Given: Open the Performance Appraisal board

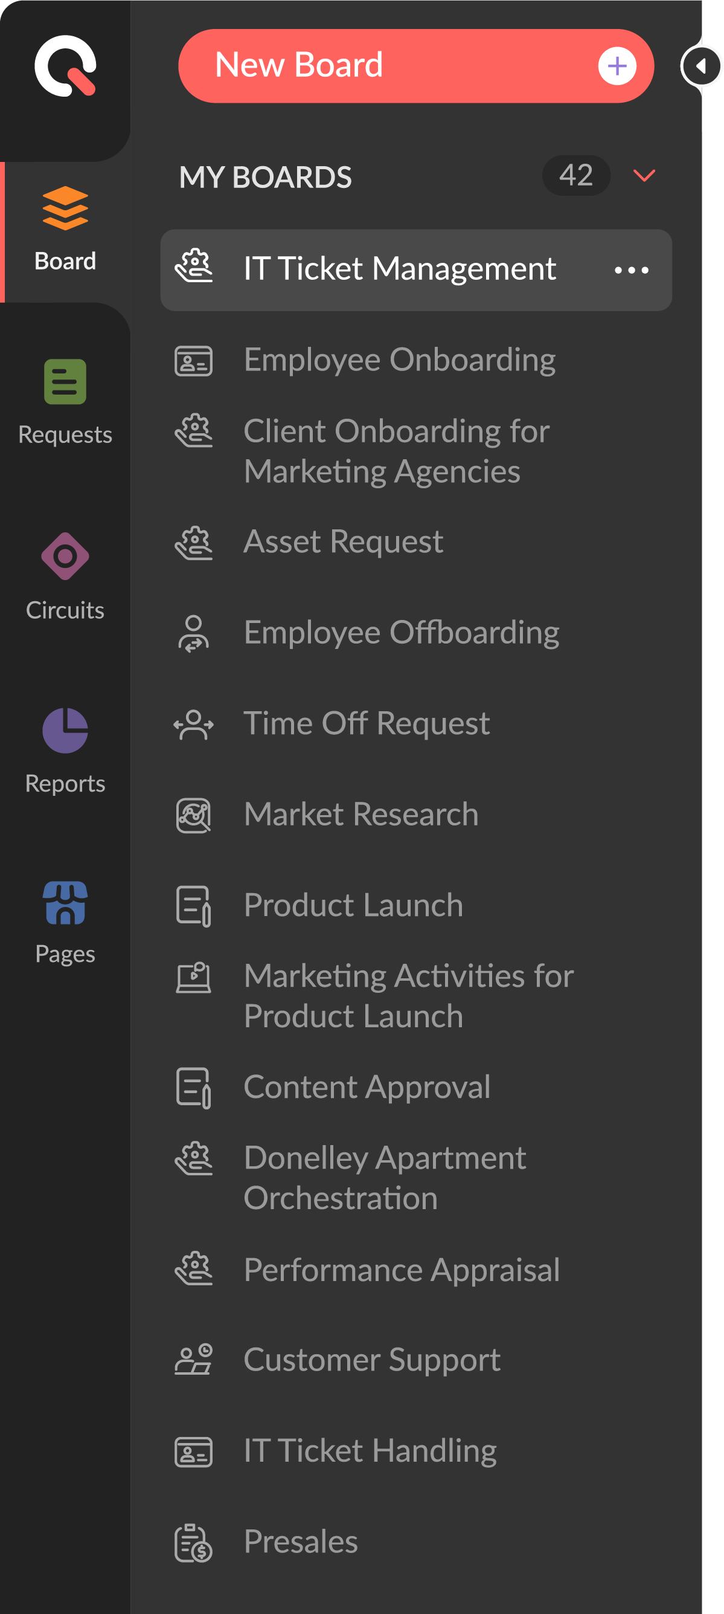Looking at the screenshot, I should 402,1270.
